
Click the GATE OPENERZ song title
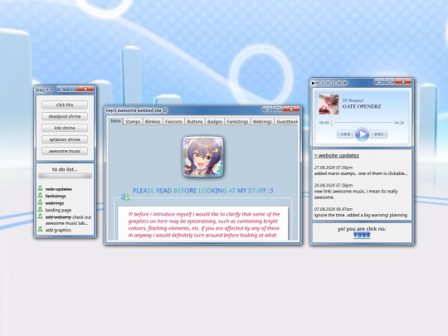[362, 106]
